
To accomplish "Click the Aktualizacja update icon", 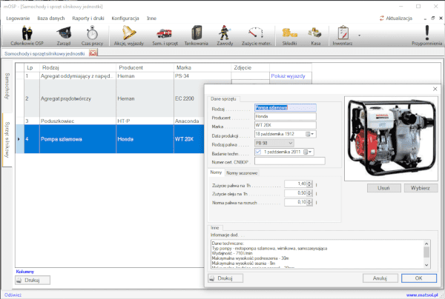I will [382, 18].
